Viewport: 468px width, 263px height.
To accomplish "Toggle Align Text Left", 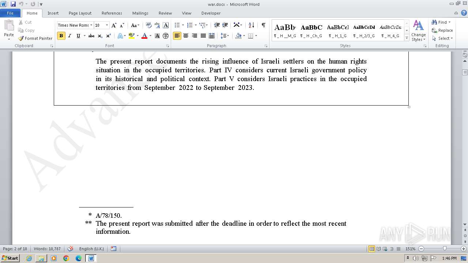I will 177,36.
